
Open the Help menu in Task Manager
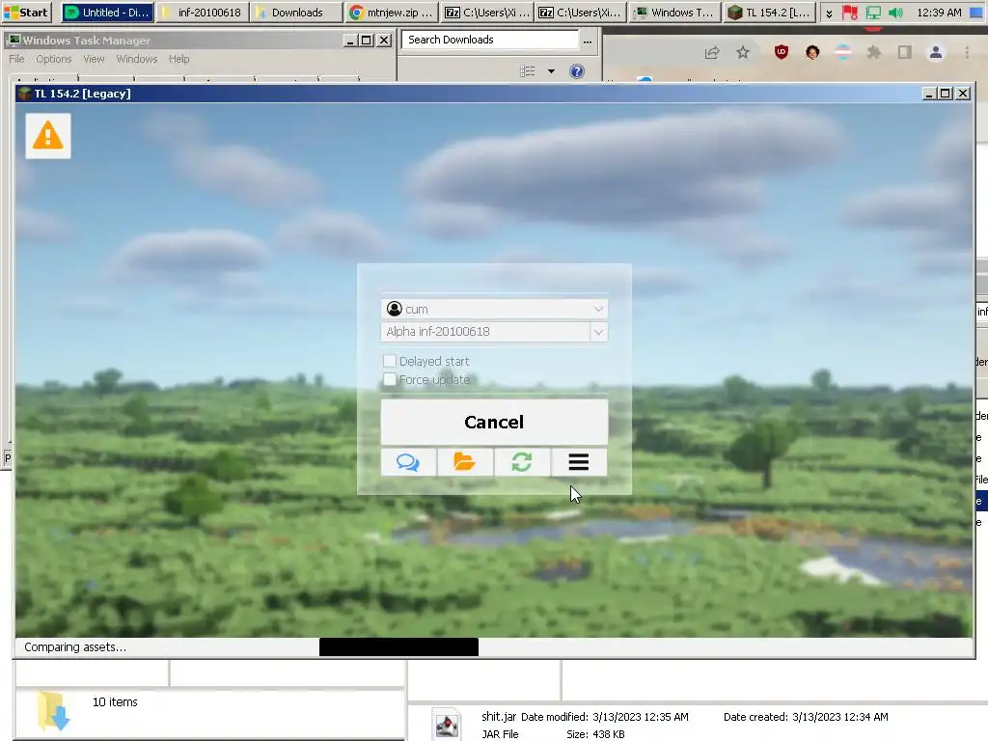pos(178,59)
